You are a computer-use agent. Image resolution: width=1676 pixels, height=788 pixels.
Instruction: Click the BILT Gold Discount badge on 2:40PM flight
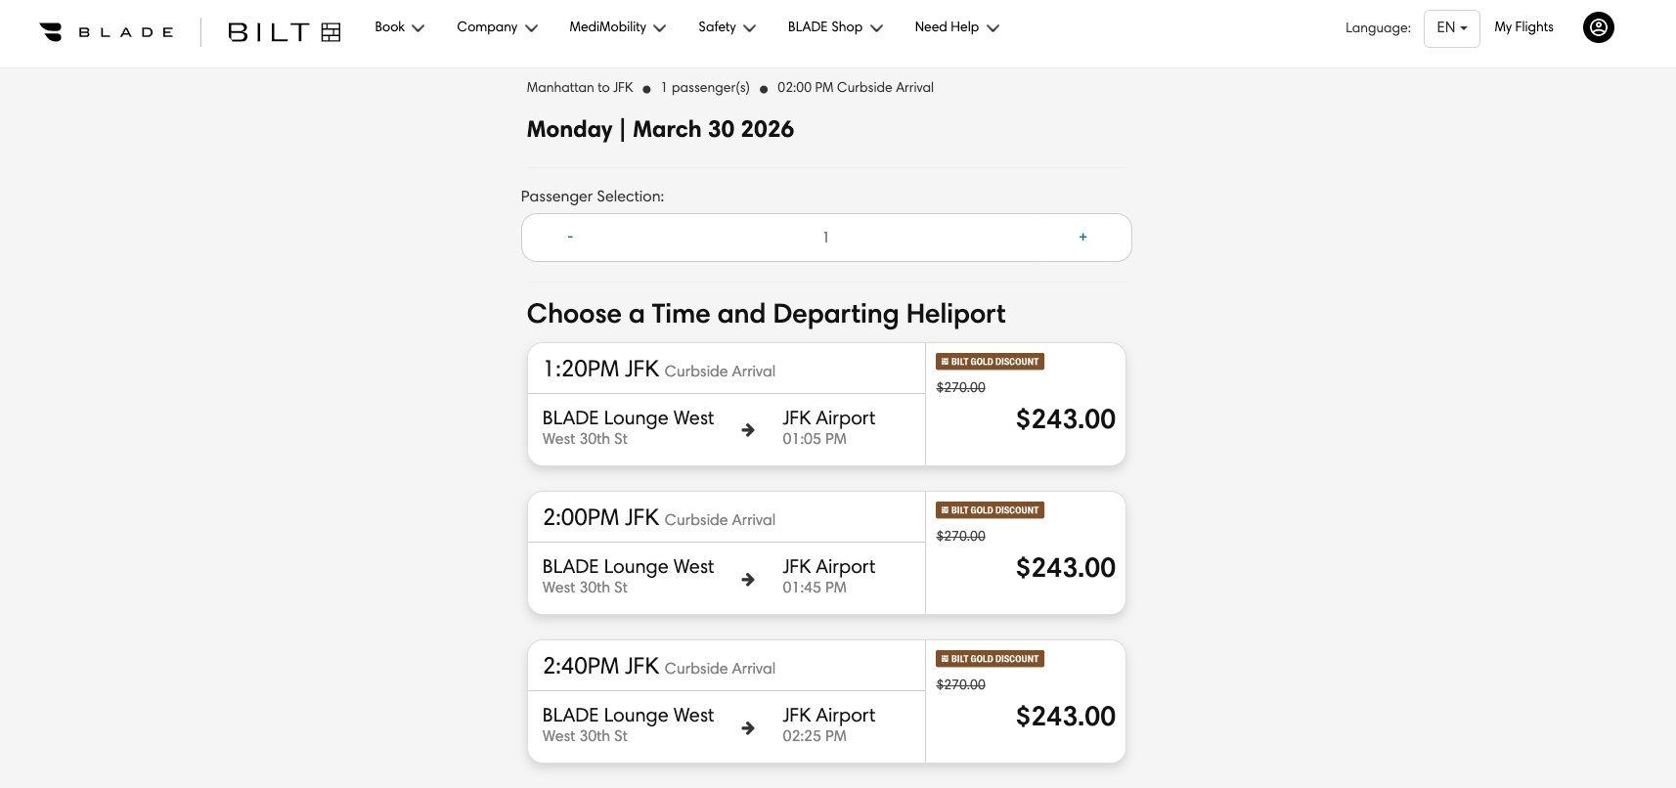(989, 658)
